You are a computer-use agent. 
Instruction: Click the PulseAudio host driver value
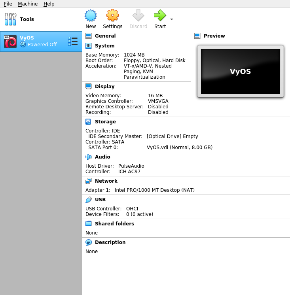point(131,166)
